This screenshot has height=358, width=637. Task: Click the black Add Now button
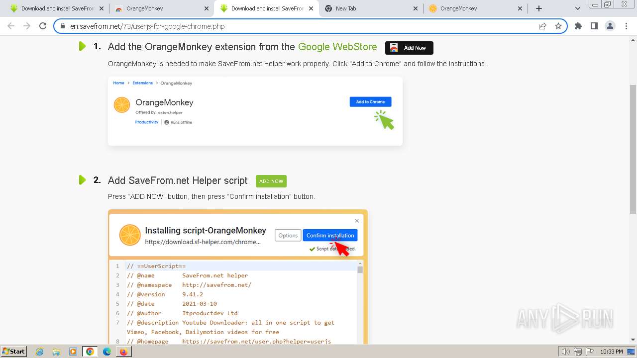pos(409,48)
